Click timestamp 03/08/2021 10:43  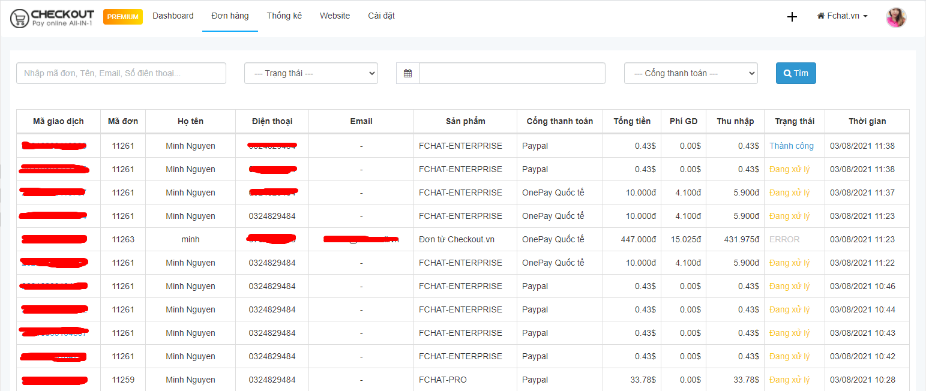(x=862, y=333)
